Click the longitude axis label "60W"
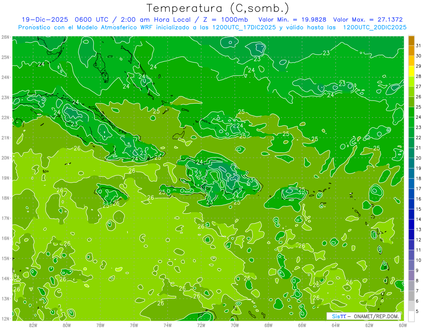 point(403,325)
